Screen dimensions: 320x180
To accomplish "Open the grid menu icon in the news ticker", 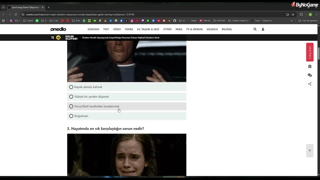I will pos(53,37).
